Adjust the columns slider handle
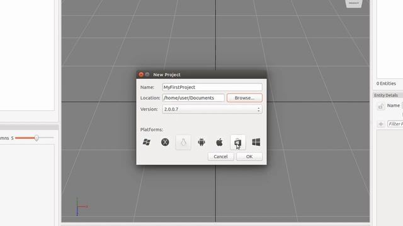 [x=37, y=138]
